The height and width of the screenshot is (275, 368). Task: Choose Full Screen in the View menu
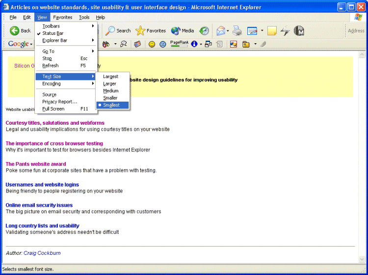pyautogui.click(x=66, y=109)
